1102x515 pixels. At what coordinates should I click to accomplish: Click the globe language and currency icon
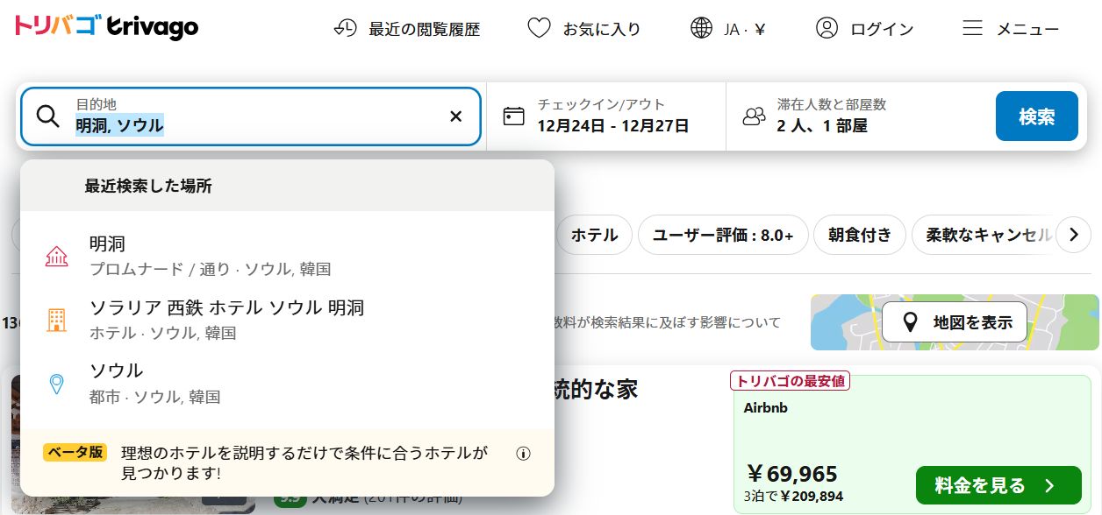pyautogui.click(x=701, y=28)
